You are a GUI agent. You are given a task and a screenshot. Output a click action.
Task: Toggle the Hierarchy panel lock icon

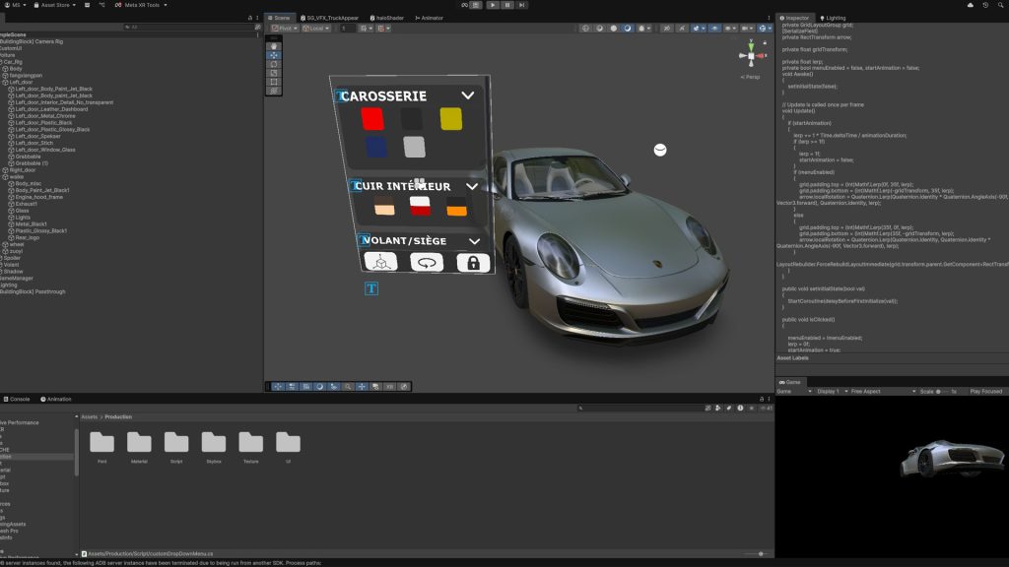249,18
